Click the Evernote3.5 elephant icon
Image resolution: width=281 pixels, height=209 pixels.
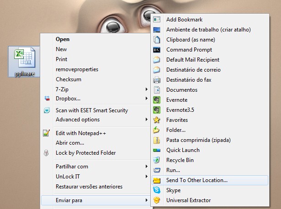(x=157, y=110)
